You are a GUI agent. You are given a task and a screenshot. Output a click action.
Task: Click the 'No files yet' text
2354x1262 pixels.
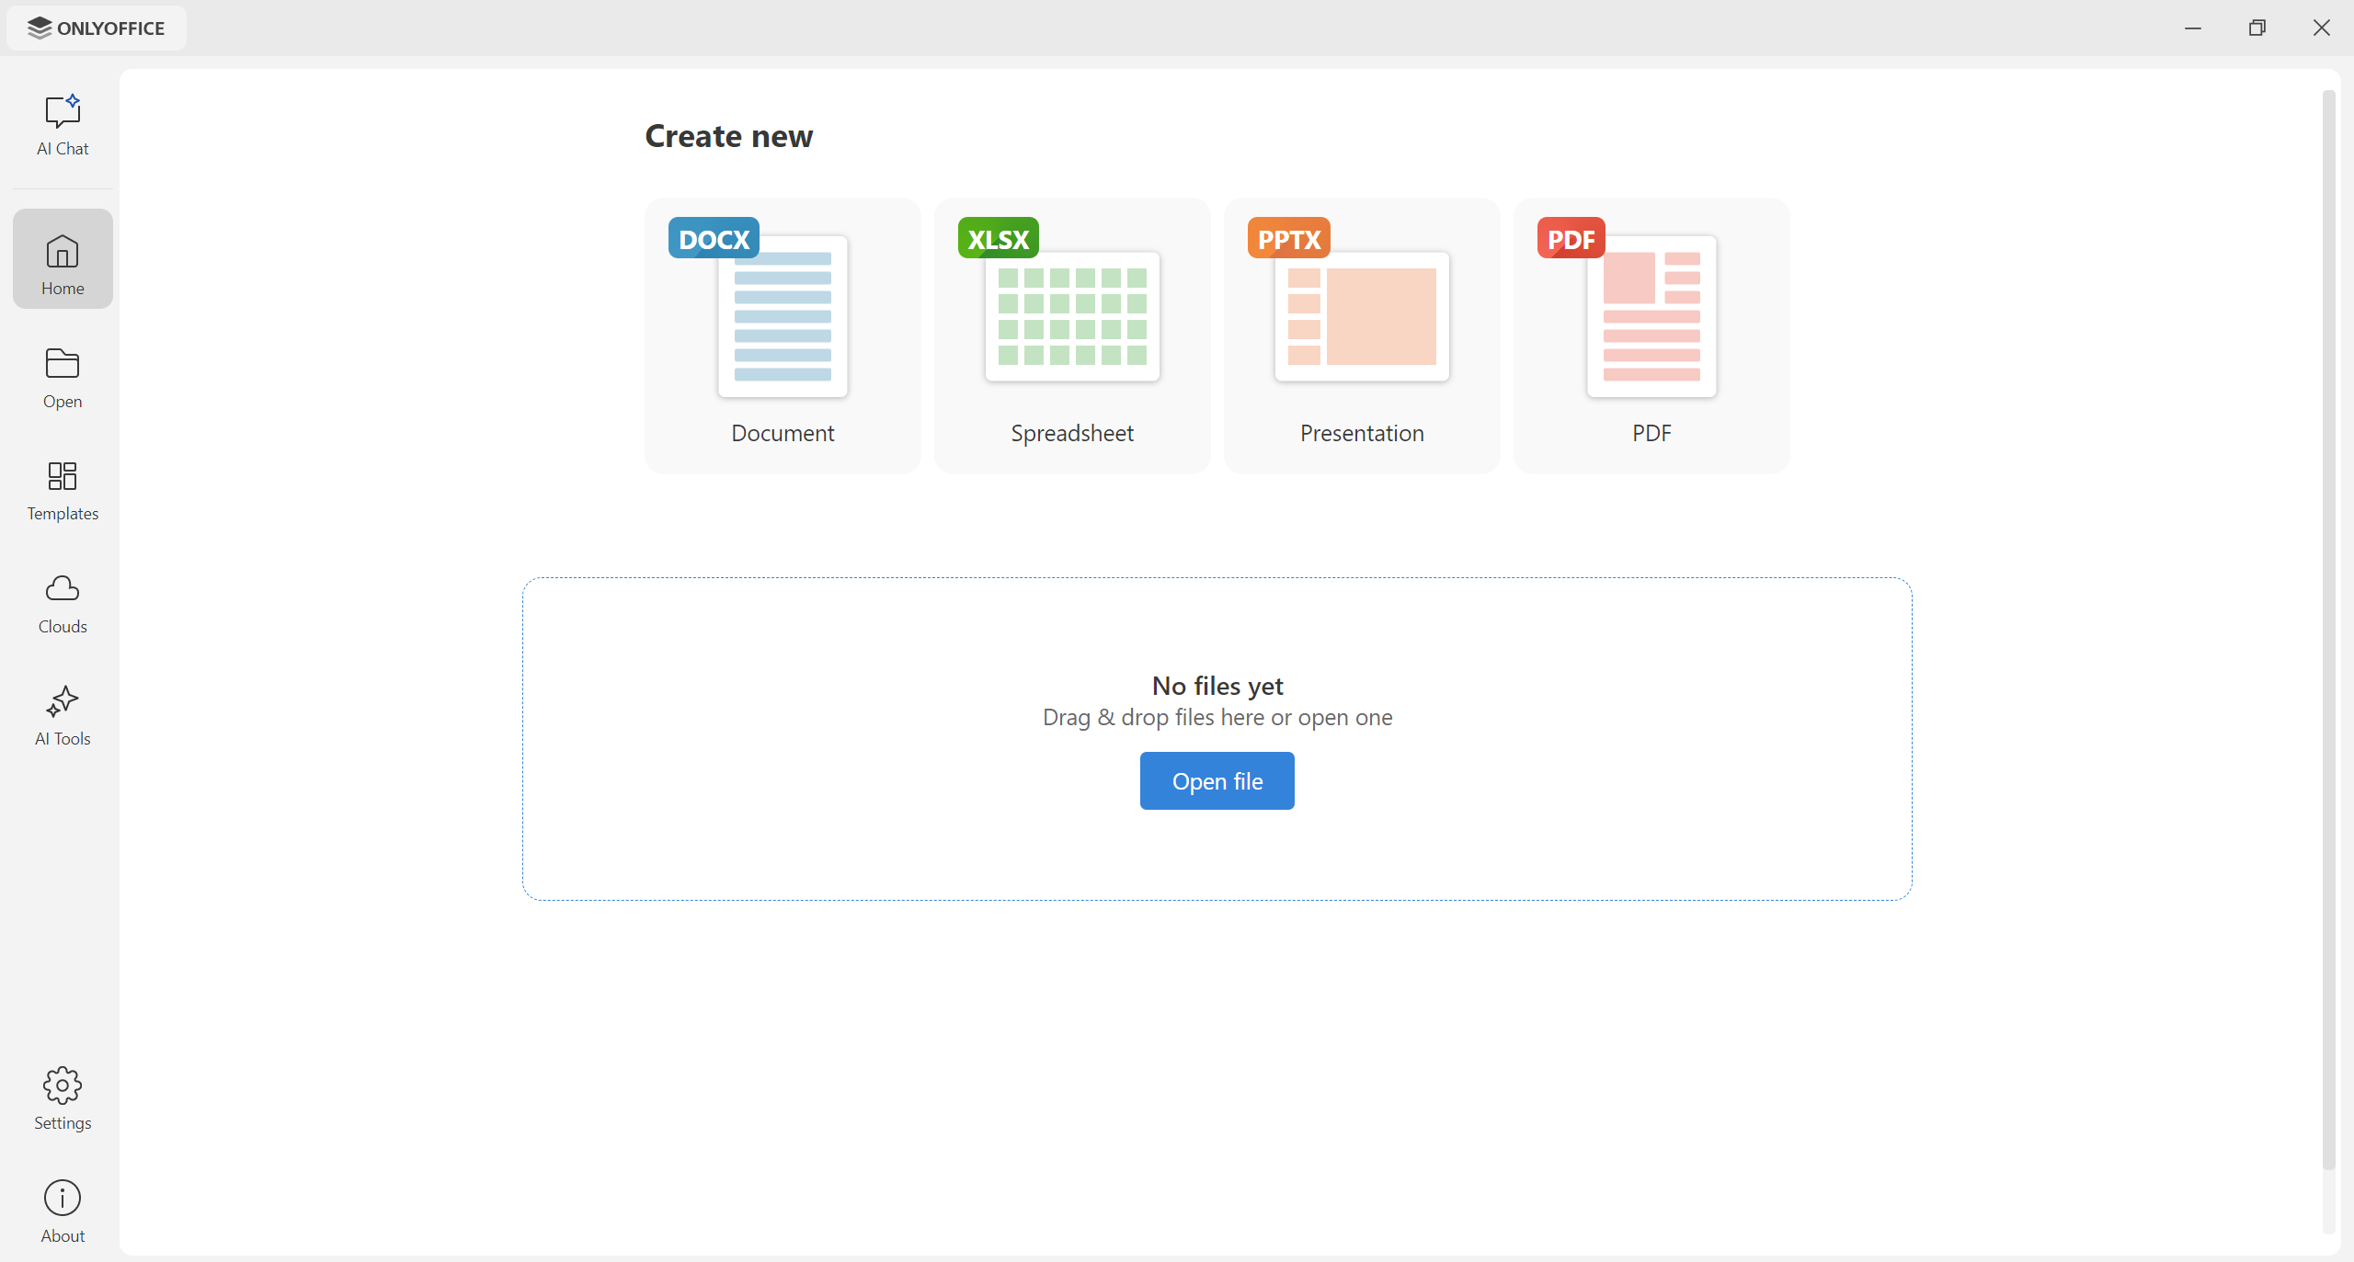pos(1217,686)
